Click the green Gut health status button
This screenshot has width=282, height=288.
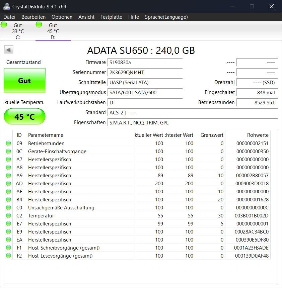click(x=24, y=81)
